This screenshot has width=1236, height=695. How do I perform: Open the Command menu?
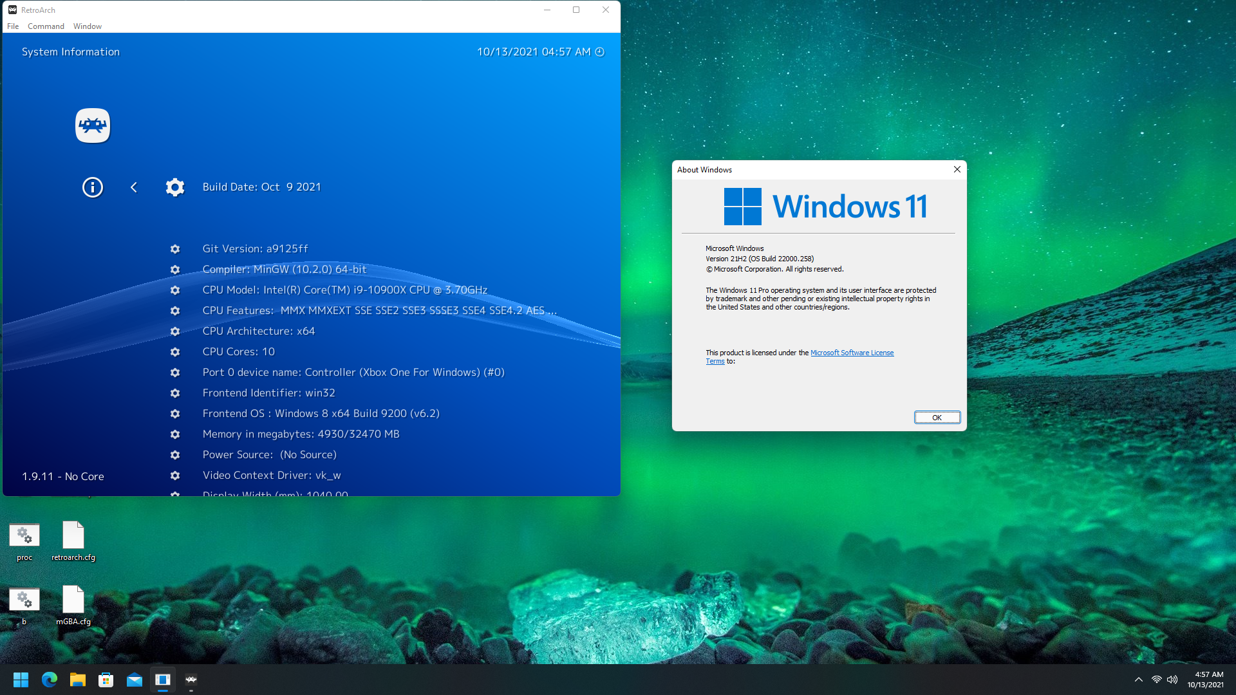[46, 26]
